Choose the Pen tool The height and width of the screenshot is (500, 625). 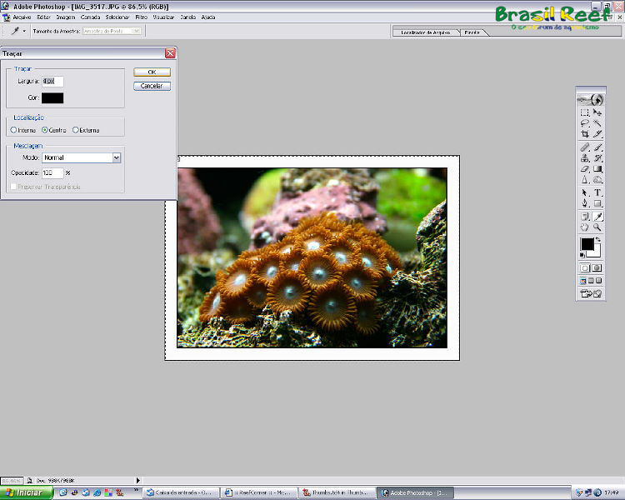(x=585, y=203)
